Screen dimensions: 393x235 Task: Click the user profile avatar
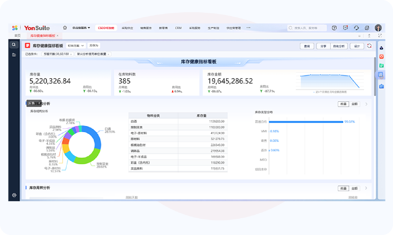point(378,28)
